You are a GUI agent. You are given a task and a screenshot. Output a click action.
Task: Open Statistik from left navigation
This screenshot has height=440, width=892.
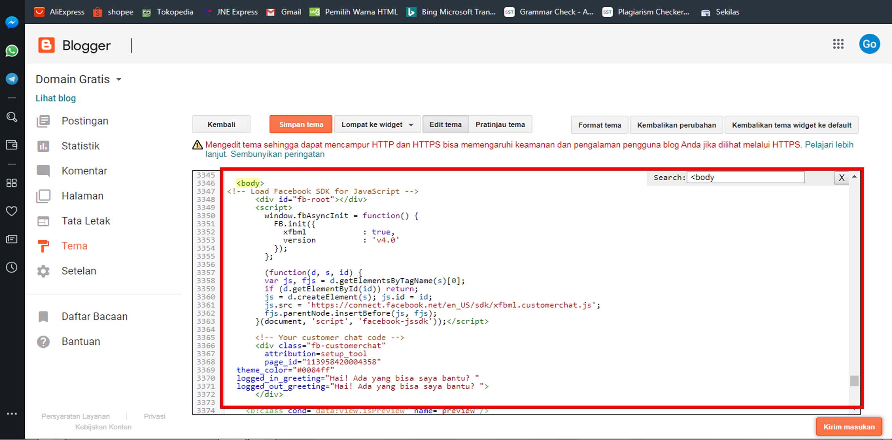(80, 146)
